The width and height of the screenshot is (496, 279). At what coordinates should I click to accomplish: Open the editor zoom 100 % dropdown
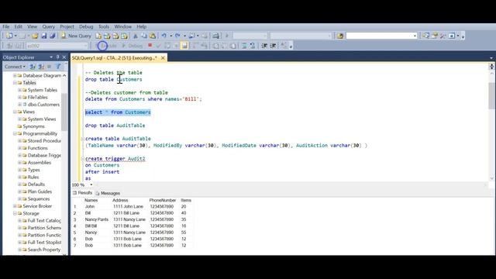91,184
